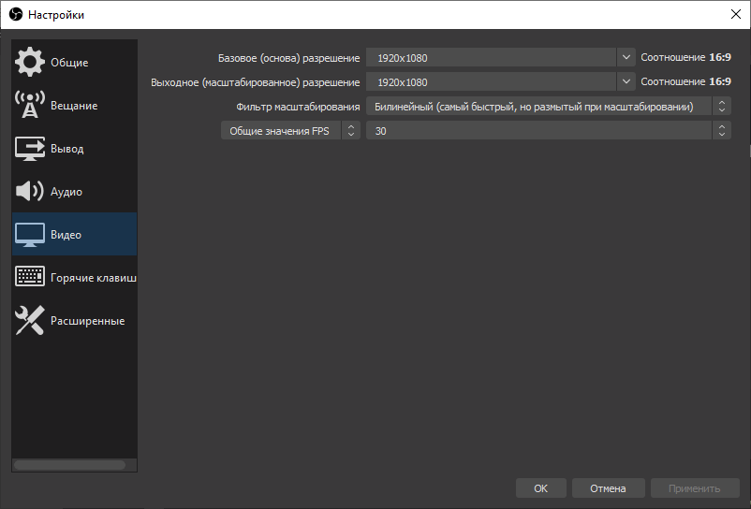Open Stream settings via antenna icon
Image resolution: width=751 pixels, height=509 pixels.
[x=30, y=106]
